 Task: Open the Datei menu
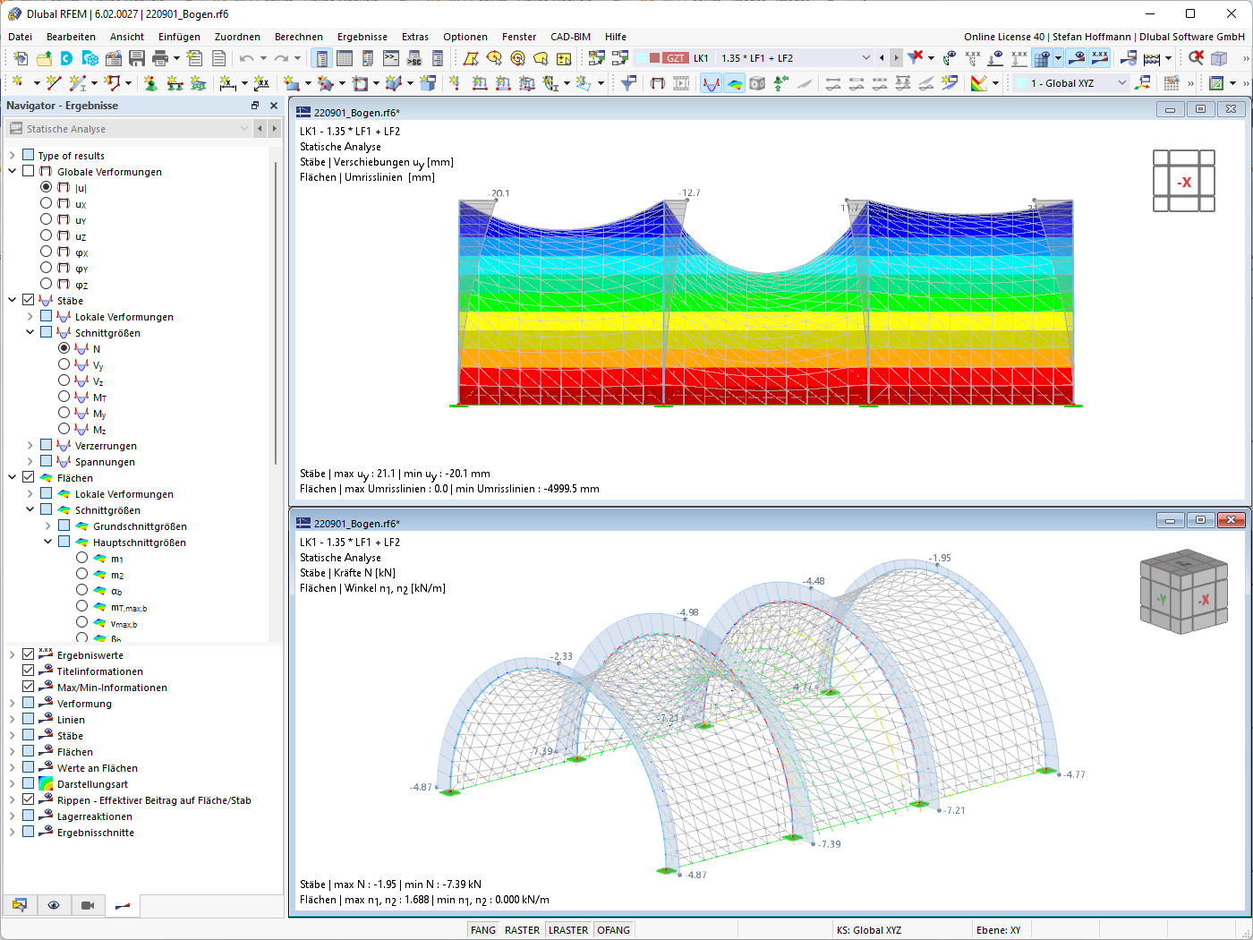coord(20,37)
